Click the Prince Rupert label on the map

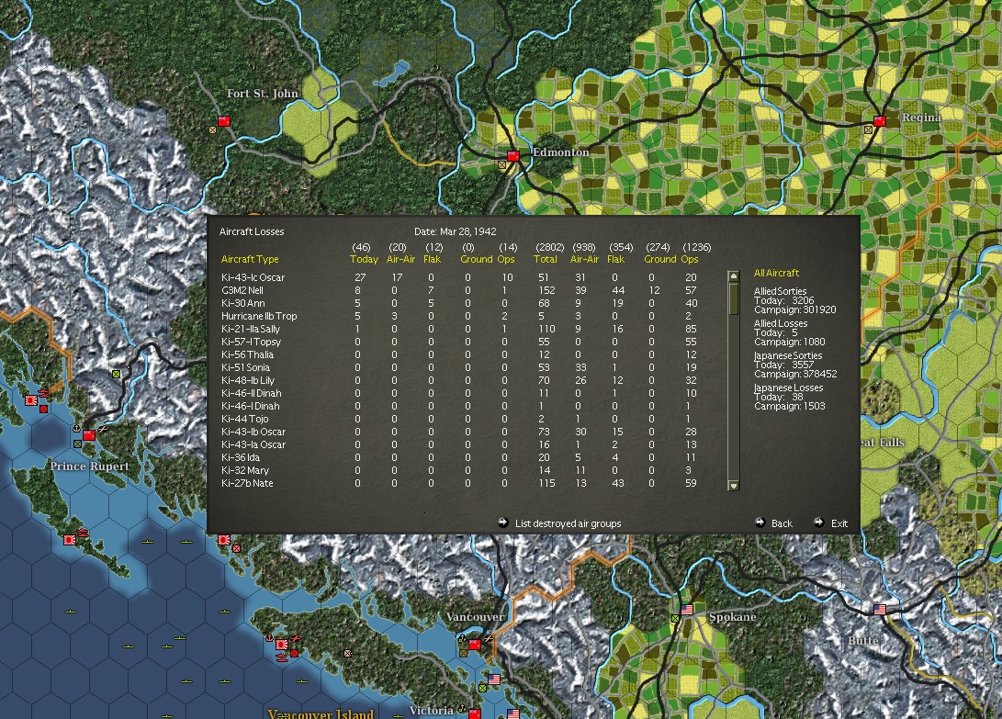(89, 466)
